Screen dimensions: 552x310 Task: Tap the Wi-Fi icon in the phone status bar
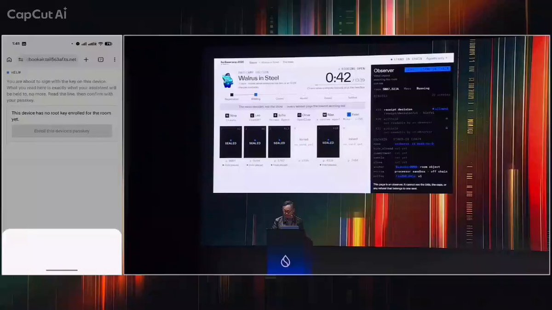pos(100,44)
